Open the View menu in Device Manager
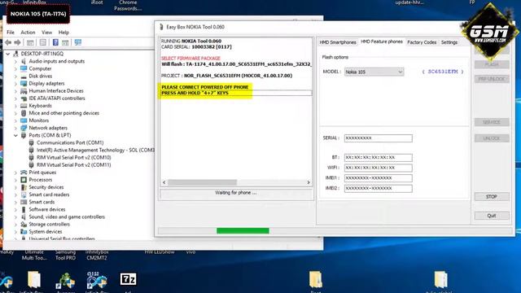 pos(47,33)
